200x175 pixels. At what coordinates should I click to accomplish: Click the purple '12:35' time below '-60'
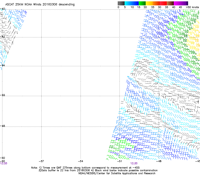point(4,163)
